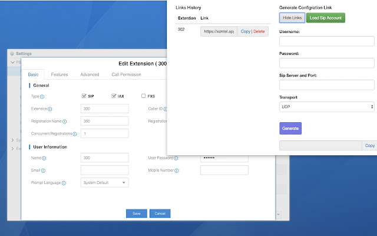Focus the Sip Server and Port field
The image size is (377, 236).
click(x=327, y=85)
